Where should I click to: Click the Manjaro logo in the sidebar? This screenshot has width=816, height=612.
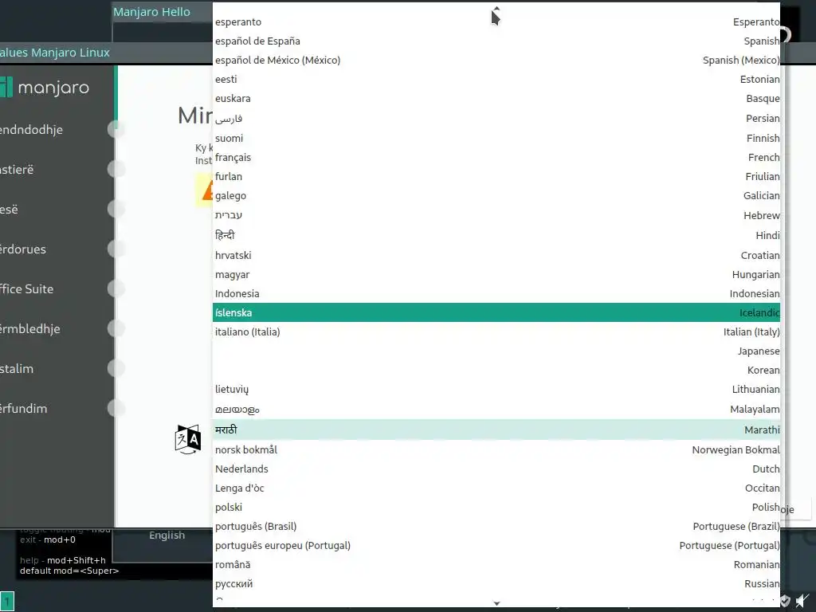(x=45, y=88)
